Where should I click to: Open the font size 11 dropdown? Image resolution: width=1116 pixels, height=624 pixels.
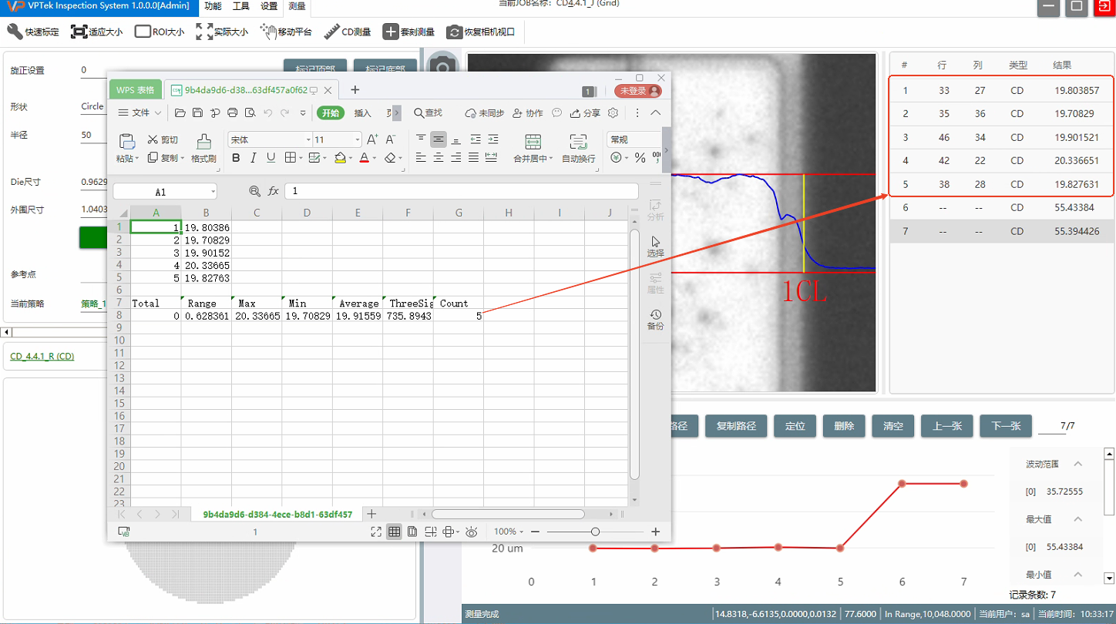(x=358, y=140)
